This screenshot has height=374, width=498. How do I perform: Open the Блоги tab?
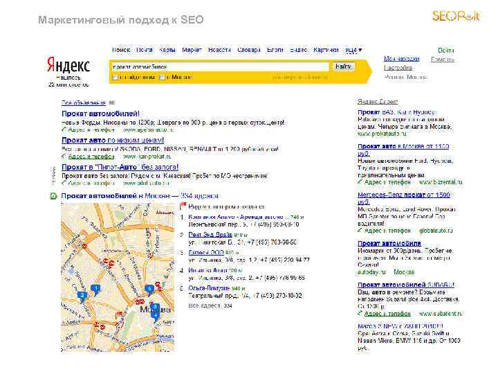coord(275,50)
